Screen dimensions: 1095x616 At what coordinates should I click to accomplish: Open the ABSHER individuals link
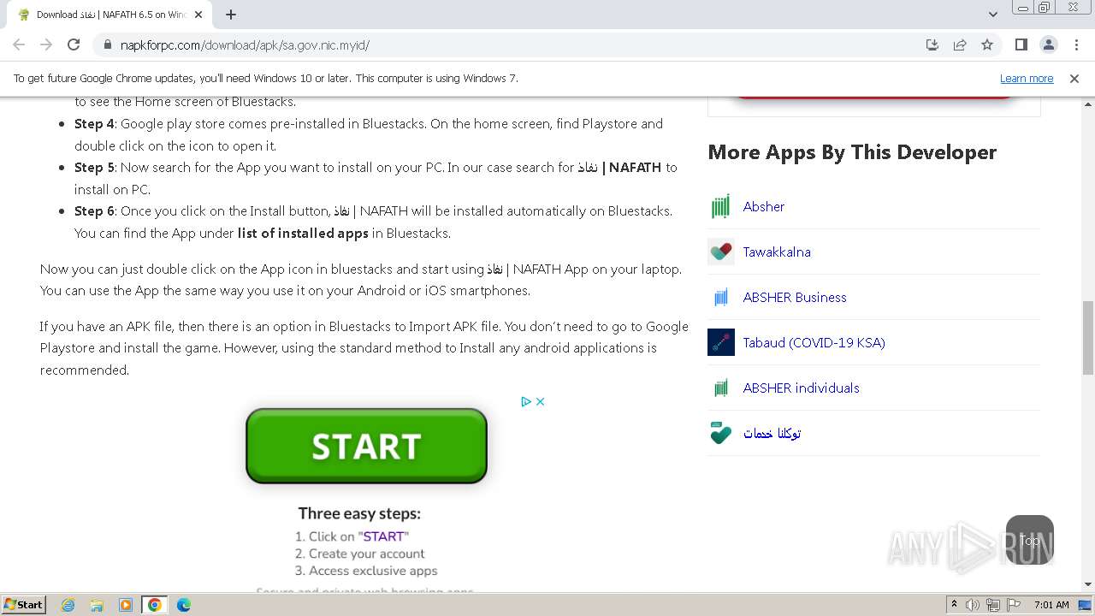point(802,388)
